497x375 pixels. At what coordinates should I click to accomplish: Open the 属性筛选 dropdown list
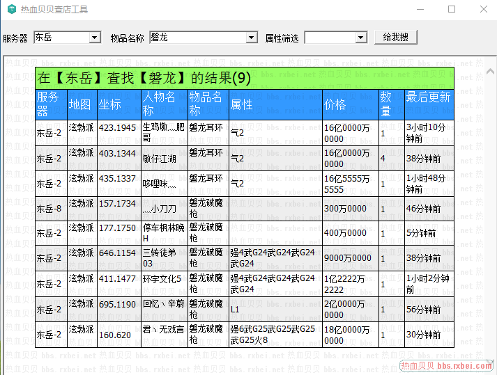pos(360,38)
